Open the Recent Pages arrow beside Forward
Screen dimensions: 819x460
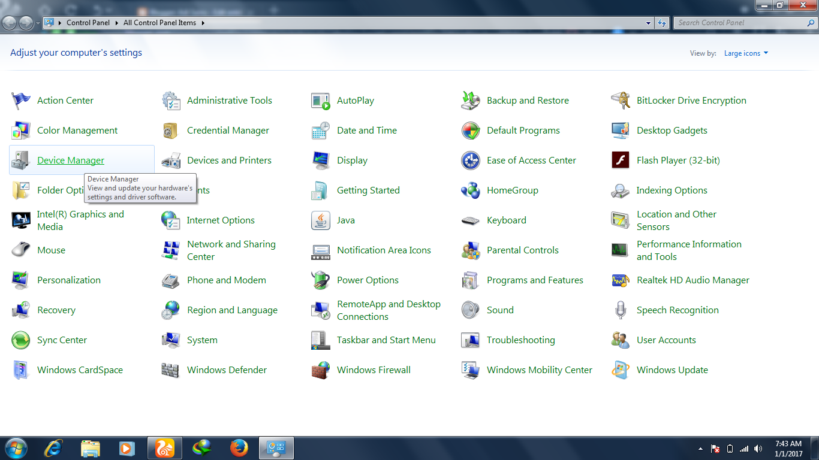[x=38, y=23]
